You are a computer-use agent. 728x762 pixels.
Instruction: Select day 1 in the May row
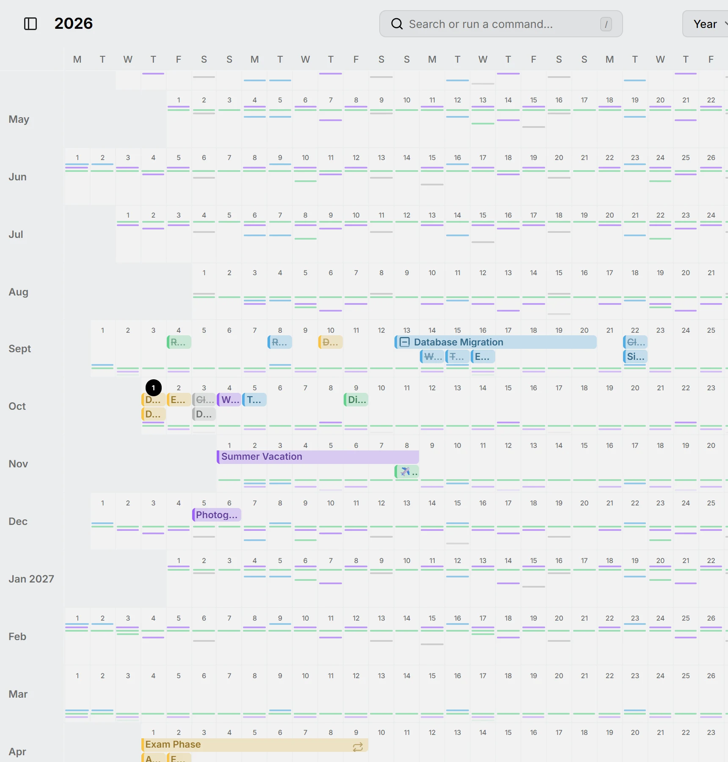coord(179,100)
